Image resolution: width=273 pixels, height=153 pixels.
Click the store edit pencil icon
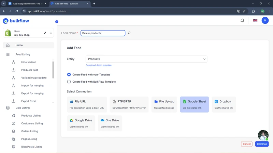45,33
